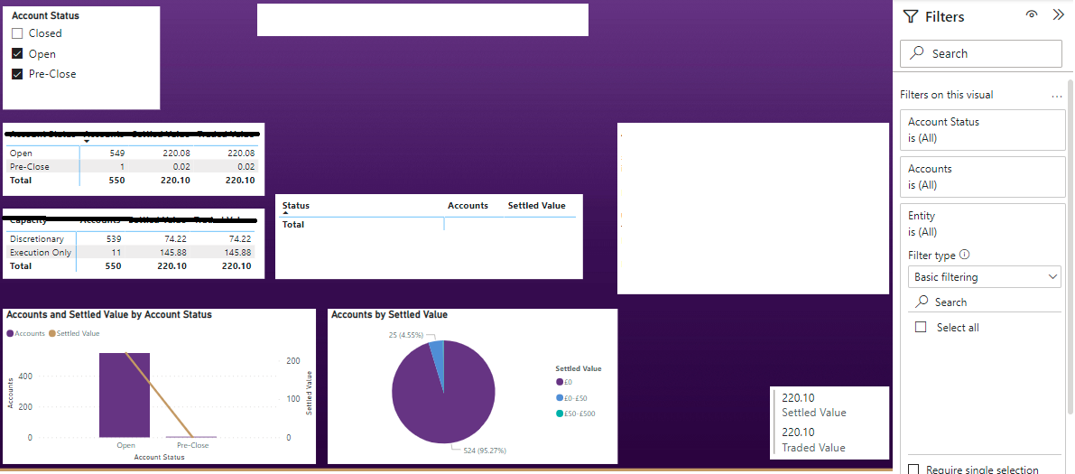Collapse the Entity filter card
The height and width of the screenshot is (474, 1075).
982,224
